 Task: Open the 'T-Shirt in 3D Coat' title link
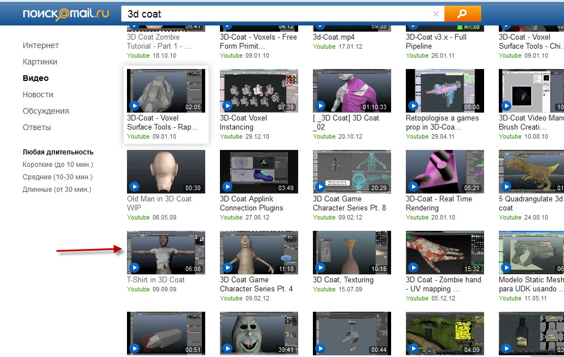[x=156, y=280]
